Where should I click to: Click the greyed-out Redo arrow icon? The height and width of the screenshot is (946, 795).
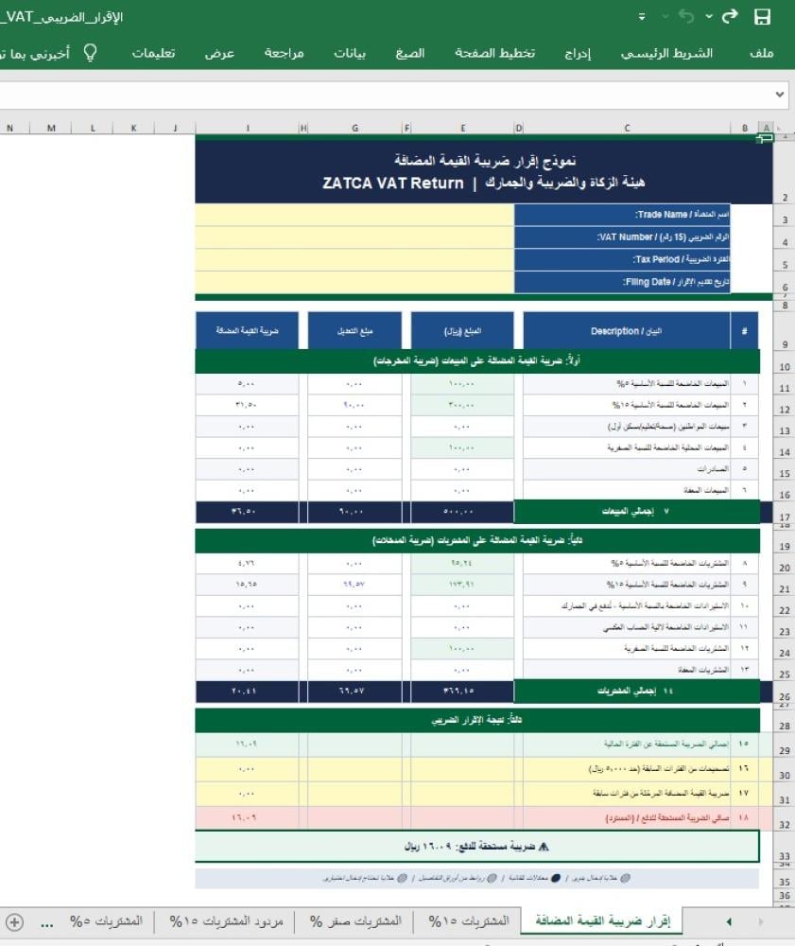click(x=685, y=17)
